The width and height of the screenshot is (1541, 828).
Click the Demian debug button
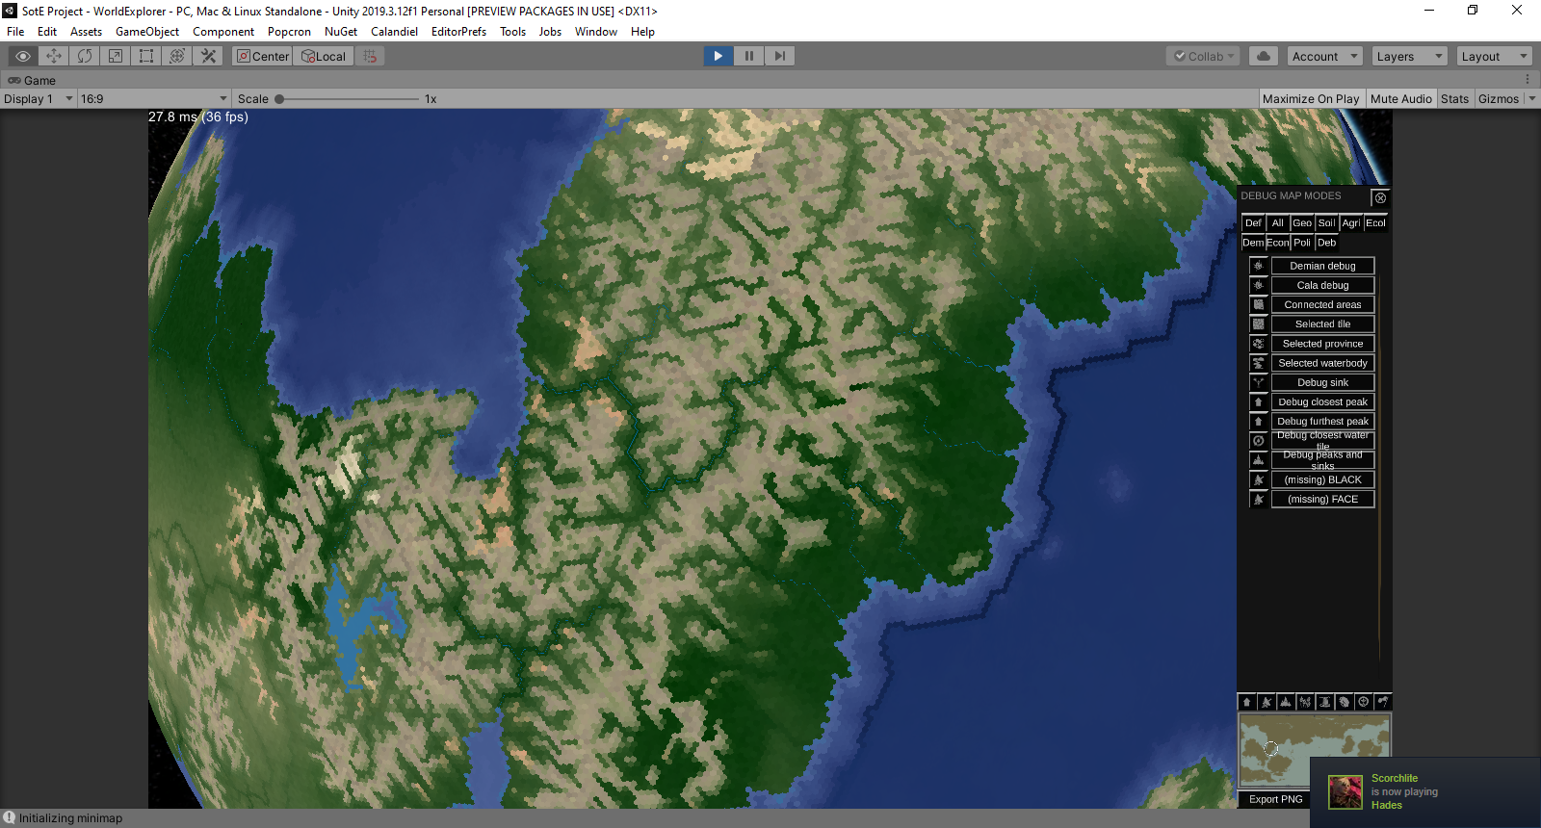[1322, 266]
